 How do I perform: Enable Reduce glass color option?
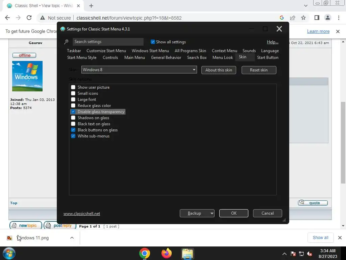(73, 106)
